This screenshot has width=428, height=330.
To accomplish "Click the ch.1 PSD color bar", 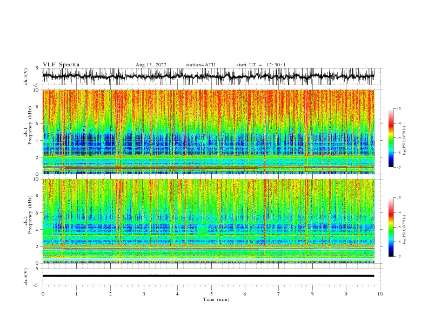I will [x=391, y=138].
